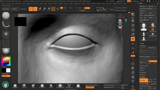This screenshot has width=160, height=90.
Task: Click the BPR render icon
Action: point(133,14)
